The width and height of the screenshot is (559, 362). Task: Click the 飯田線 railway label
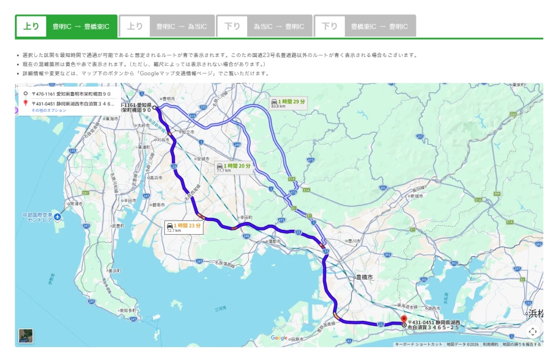(419, 189)
